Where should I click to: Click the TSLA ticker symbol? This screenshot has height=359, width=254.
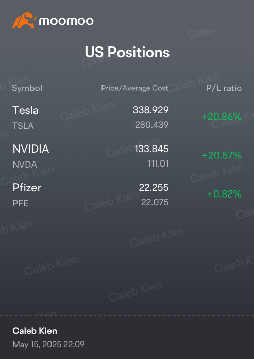click(23, 126)
